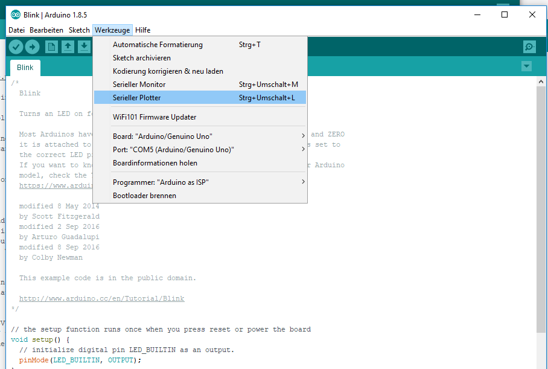548x369 pixels.
Task: Click the Arduino logo in the title bar
Action: click(x=15, y=14)
